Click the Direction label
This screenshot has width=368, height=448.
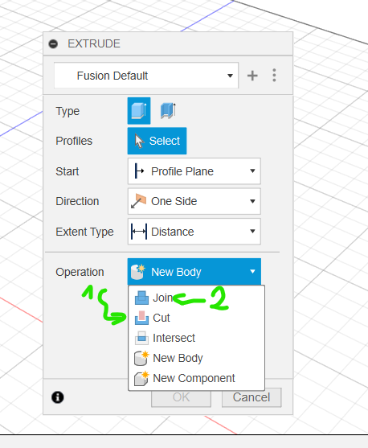click(77, 201)
